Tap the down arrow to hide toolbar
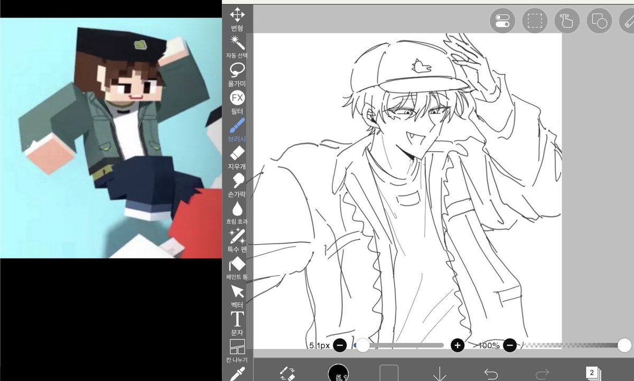 coord(440,374)
